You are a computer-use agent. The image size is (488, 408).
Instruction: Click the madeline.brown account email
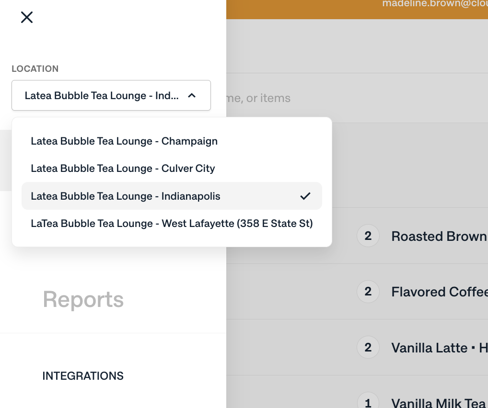[x=434, y=4]
